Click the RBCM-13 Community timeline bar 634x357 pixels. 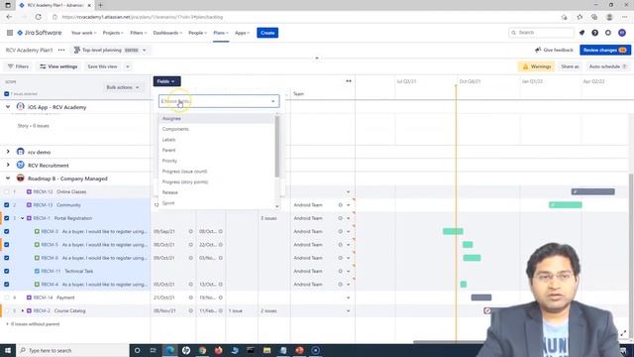(566, 205)
